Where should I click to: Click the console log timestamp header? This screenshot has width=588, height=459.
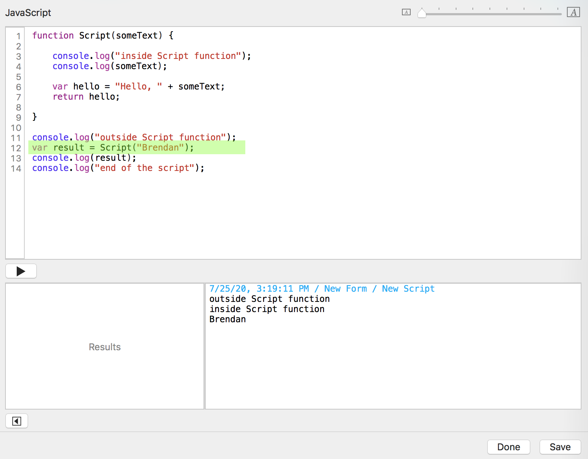322,289
